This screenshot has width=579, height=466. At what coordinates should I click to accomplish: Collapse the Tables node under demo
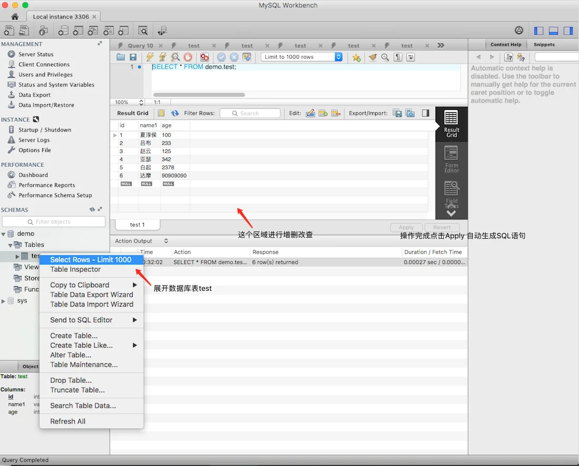pyautogui.click(x=11, y=245)
